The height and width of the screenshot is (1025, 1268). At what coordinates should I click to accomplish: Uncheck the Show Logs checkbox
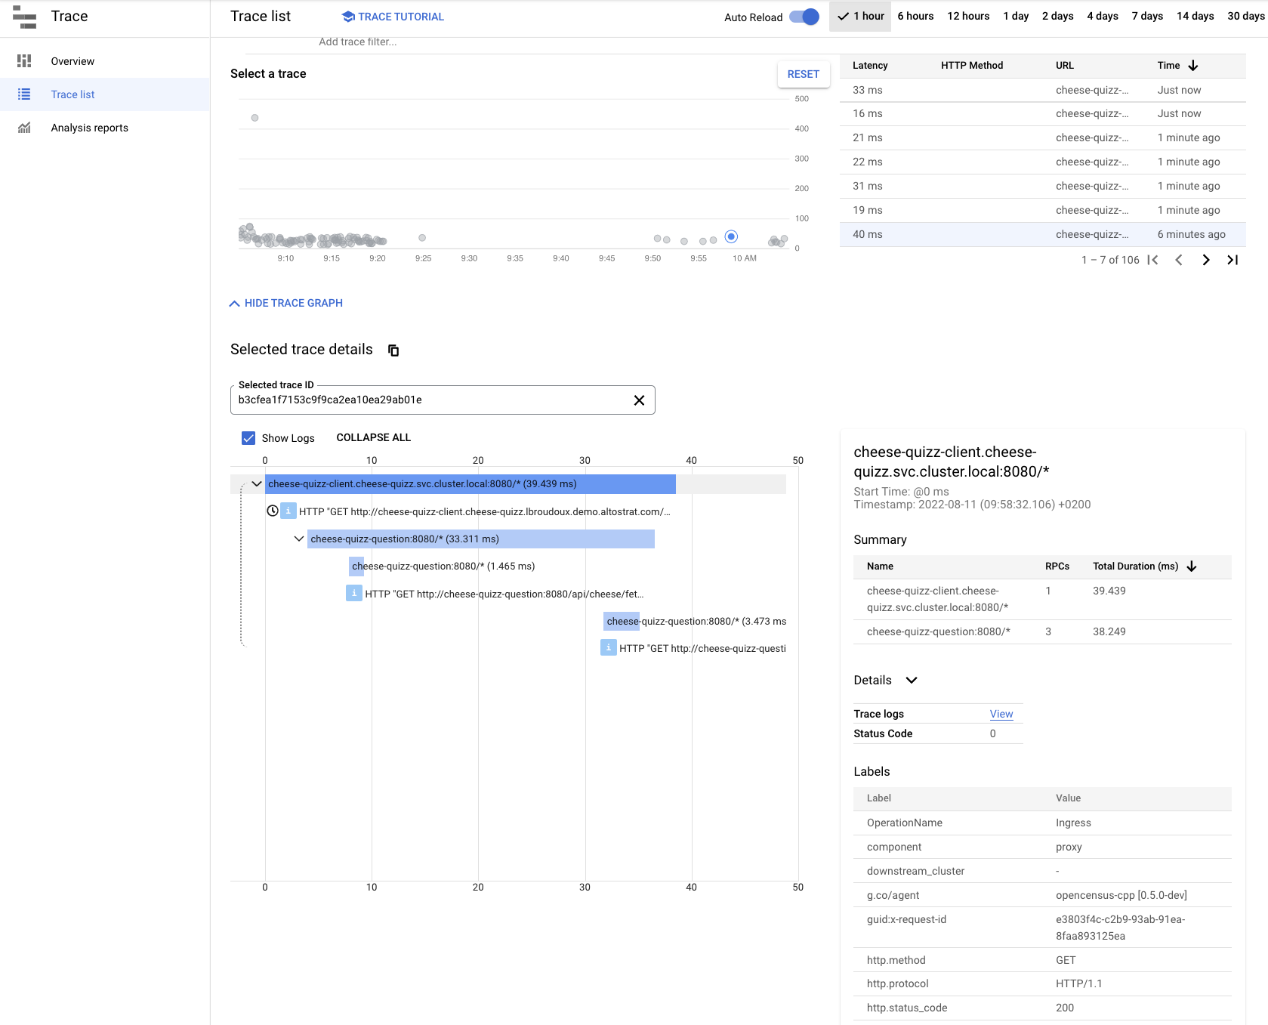[x=248, y=438]
